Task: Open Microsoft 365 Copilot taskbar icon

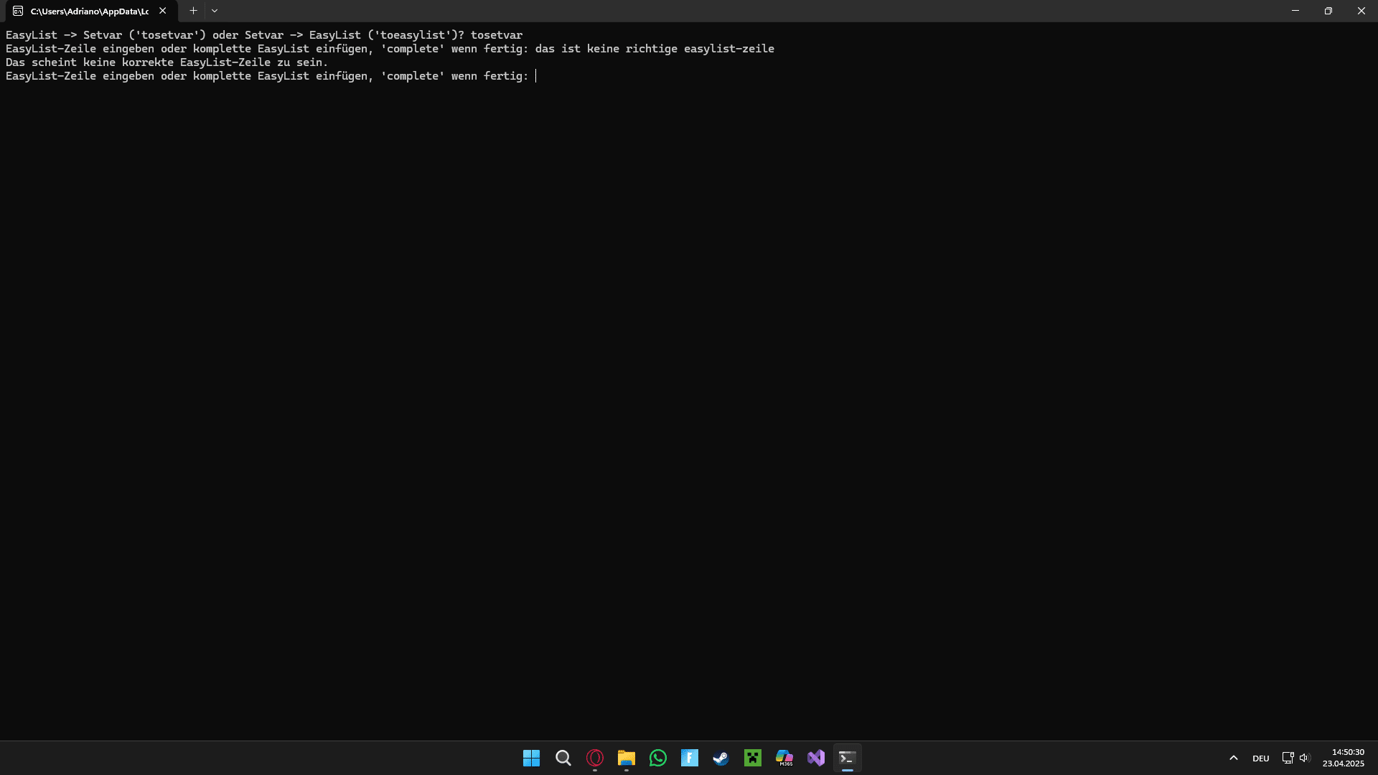Action: [x=784, y=758]
